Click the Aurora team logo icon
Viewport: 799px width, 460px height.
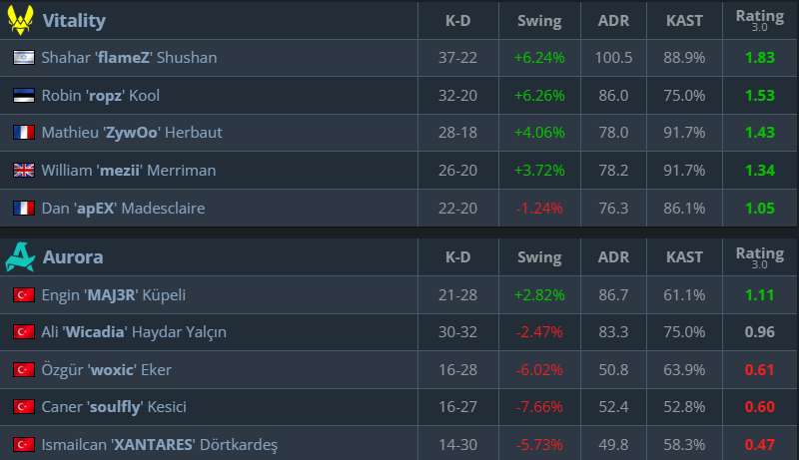click(x=20, y=257)
